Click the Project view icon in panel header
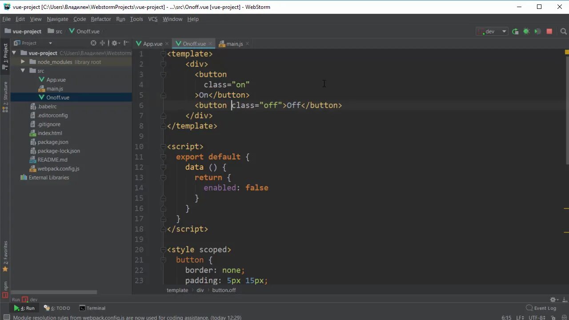The image size is (569, 320). tap(17, 43)
